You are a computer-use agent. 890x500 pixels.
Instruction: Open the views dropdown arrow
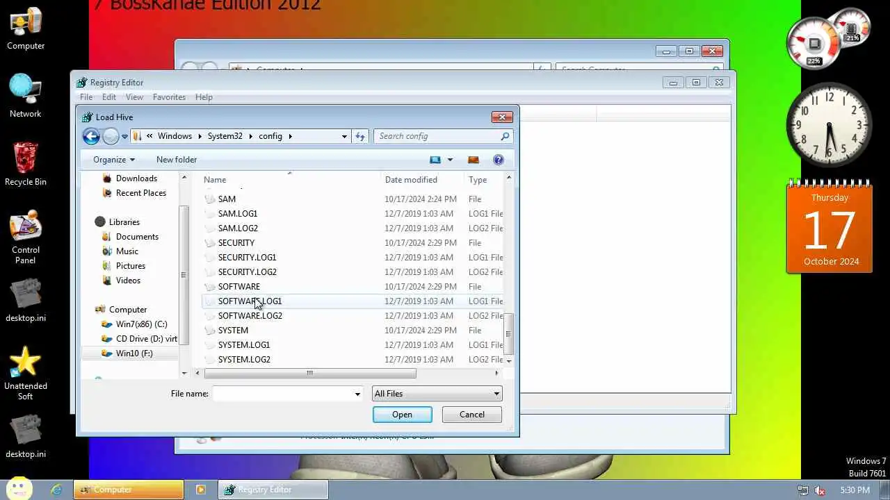[x=450, y=160]
